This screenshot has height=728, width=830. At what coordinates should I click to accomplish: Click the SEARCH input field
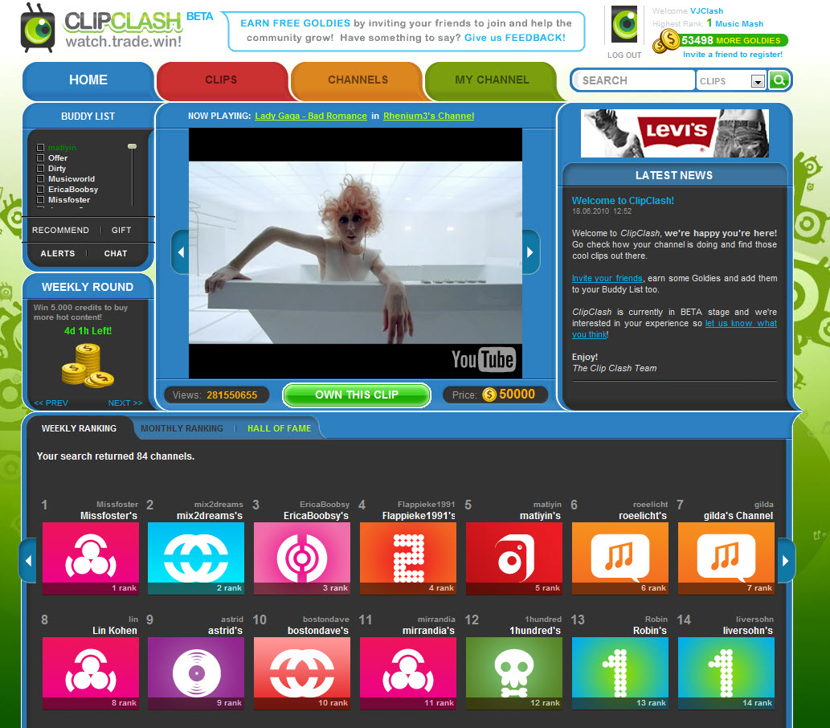[634, 80]
